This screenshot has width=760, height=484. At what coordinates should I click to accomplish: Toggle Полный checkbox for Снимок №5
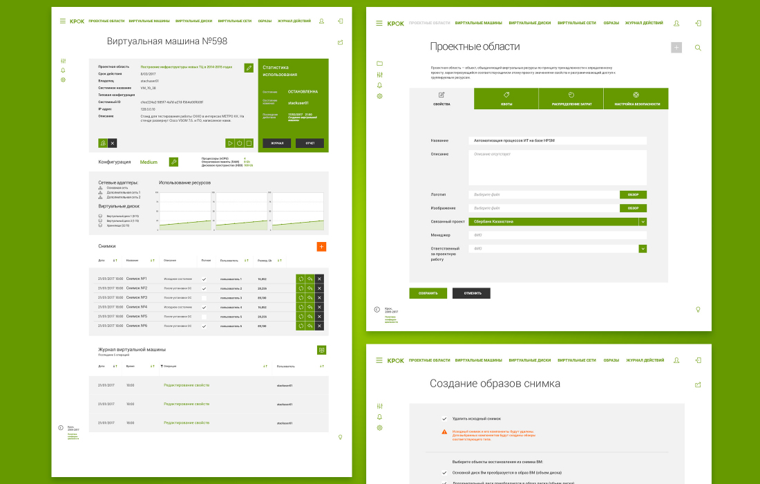tap(204, 317)
